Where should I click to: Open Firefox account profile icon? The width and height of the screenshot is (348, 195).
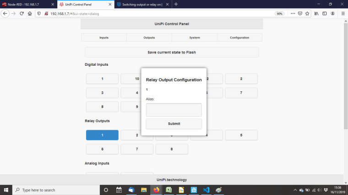(332, 14)
